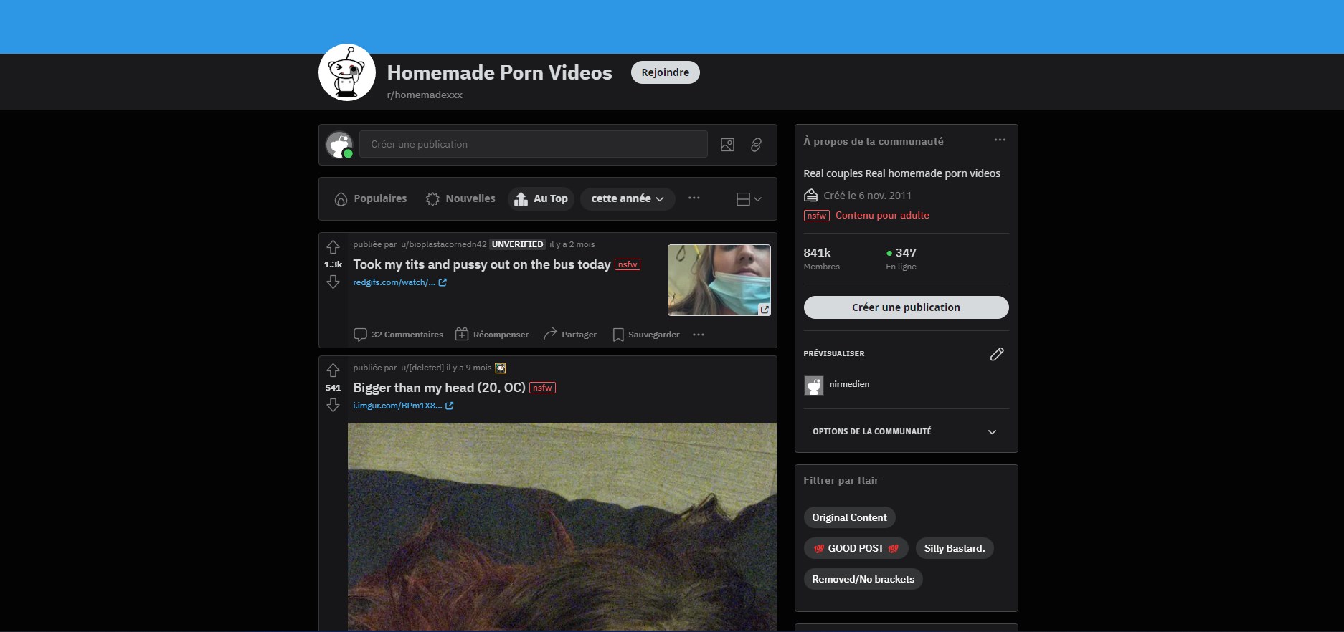The height and width of the screenshot is (632, 1344).
Task: Click the image upload icon in post composer
Action: click(x=727, y=145)
